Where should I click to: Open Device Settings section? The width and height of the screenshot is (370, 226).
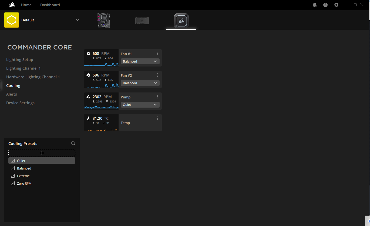coord(20,103)
